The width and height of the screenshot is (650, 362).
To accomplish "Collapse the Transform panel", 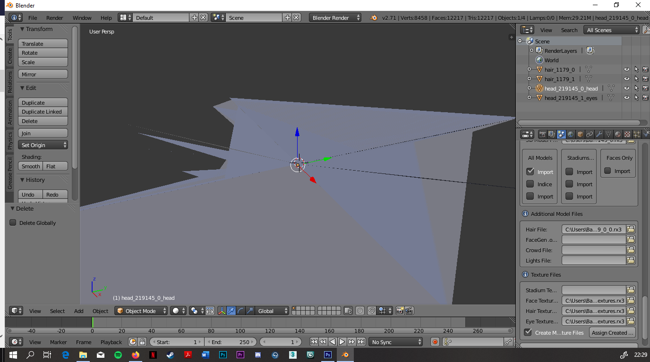I will click(x=22, y=29).
